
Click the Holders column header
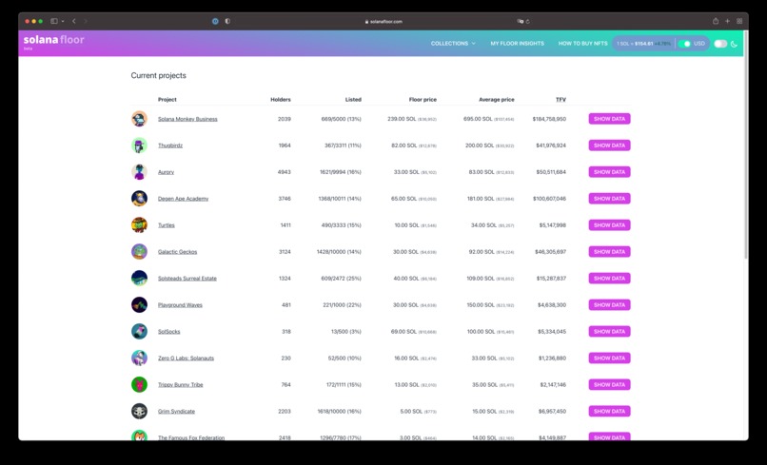[x=281, y=99]
